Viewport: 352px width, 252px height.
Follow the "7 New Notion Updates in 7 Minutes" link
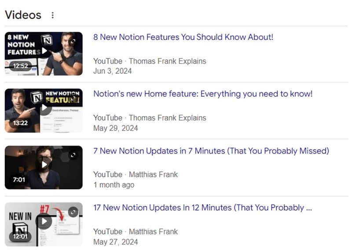[x=211, y=151]
